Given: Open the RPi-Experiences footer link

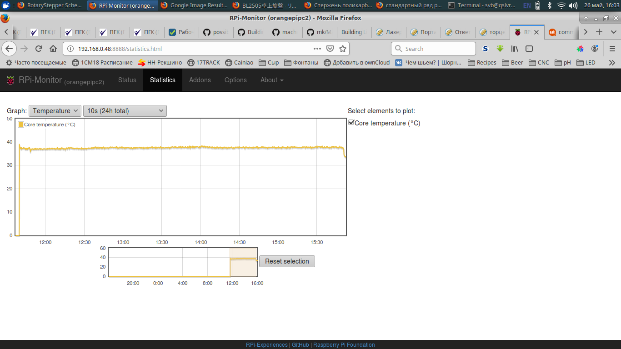Looking at the screenshot, I should pyautogui.click(x=267, y=345).
